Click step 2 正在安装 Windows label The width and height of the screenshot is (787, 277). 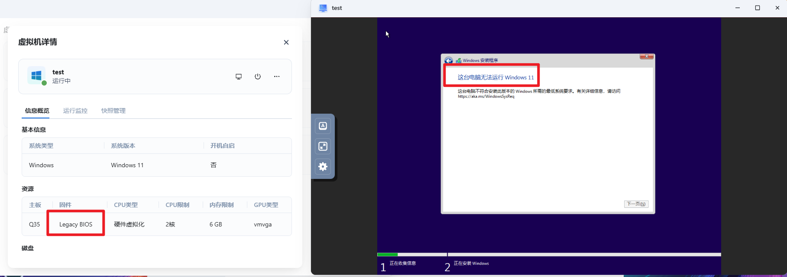pyautogui.click(x=471, y=263)
